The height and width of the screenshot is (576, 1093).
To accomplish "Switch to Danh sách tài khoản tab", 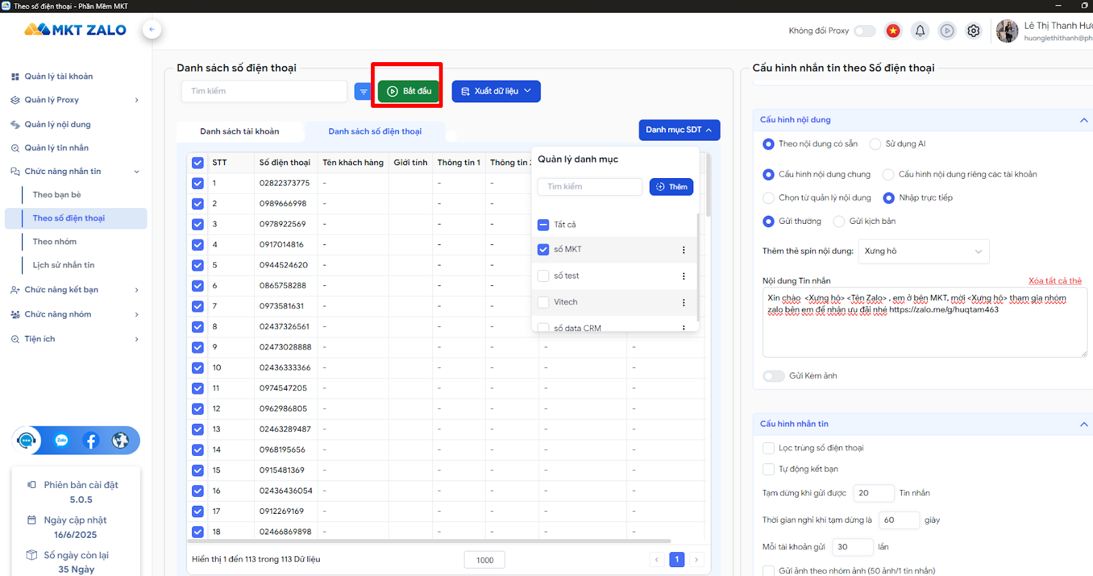I will tap(240, 131).
